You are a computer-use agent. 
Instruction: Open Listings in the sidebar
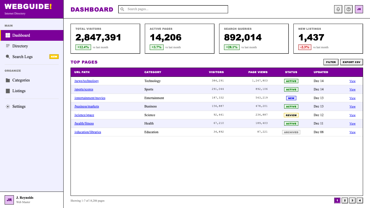[x=32, y=91]
